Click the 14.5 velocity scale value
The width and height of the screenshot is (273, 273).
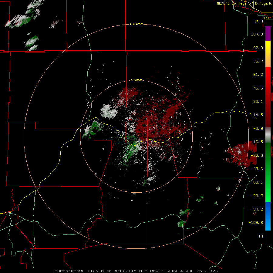pos(258,115)
